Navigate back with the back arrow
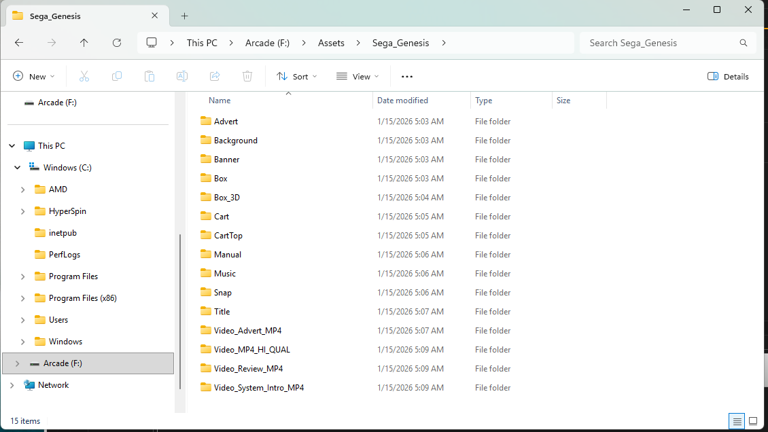768x432 pixels. (x=19, y=43)
